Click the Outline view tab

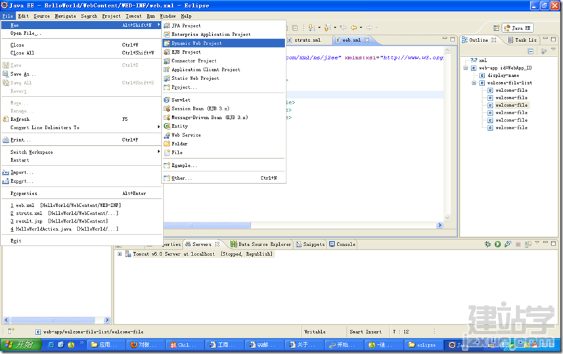click(478, 40)
